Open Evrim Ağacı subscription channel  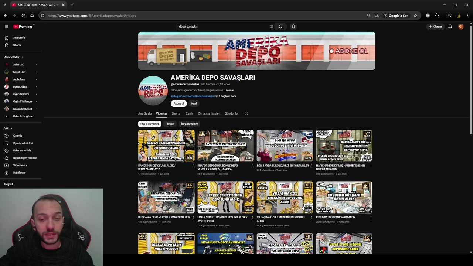click(x=21, y=87)
